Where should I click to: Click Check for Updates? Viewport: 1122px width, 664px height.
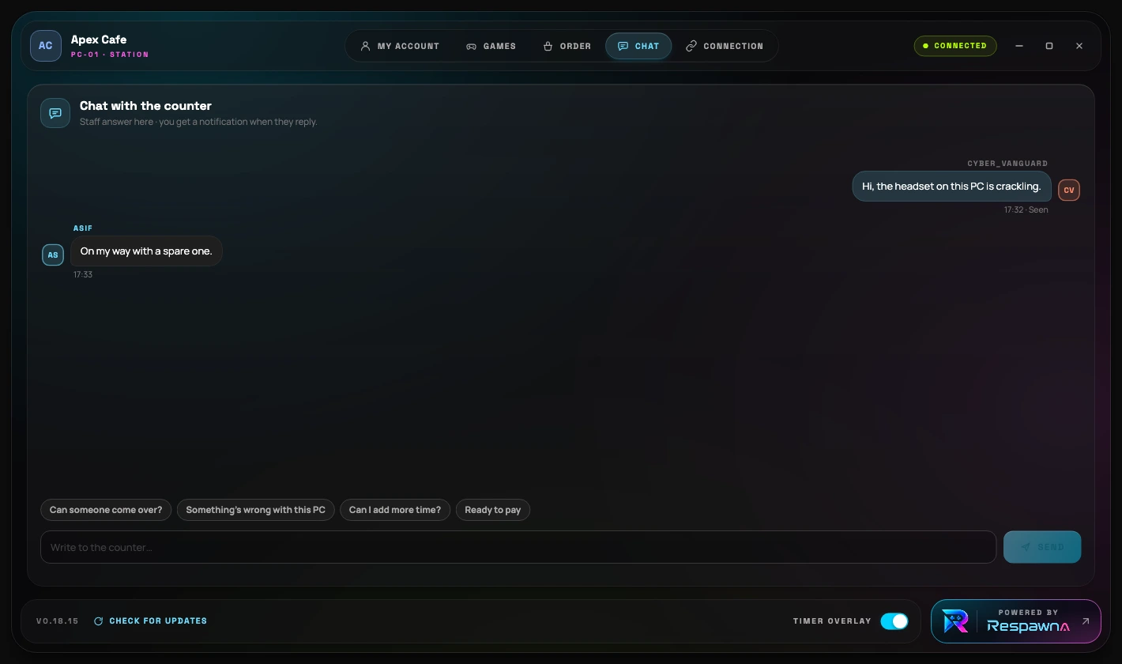pos(150,621)
